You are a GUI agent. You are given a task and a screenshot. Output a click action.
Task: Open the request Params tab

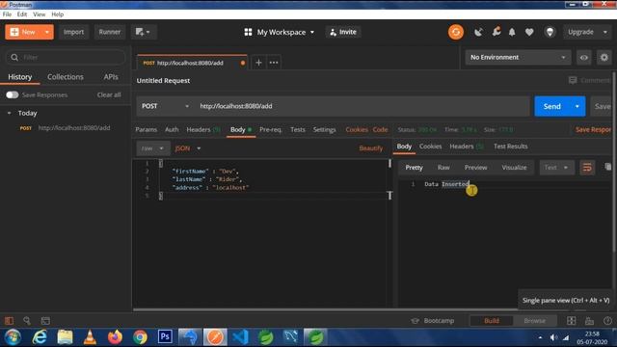(x=146, y=129)
